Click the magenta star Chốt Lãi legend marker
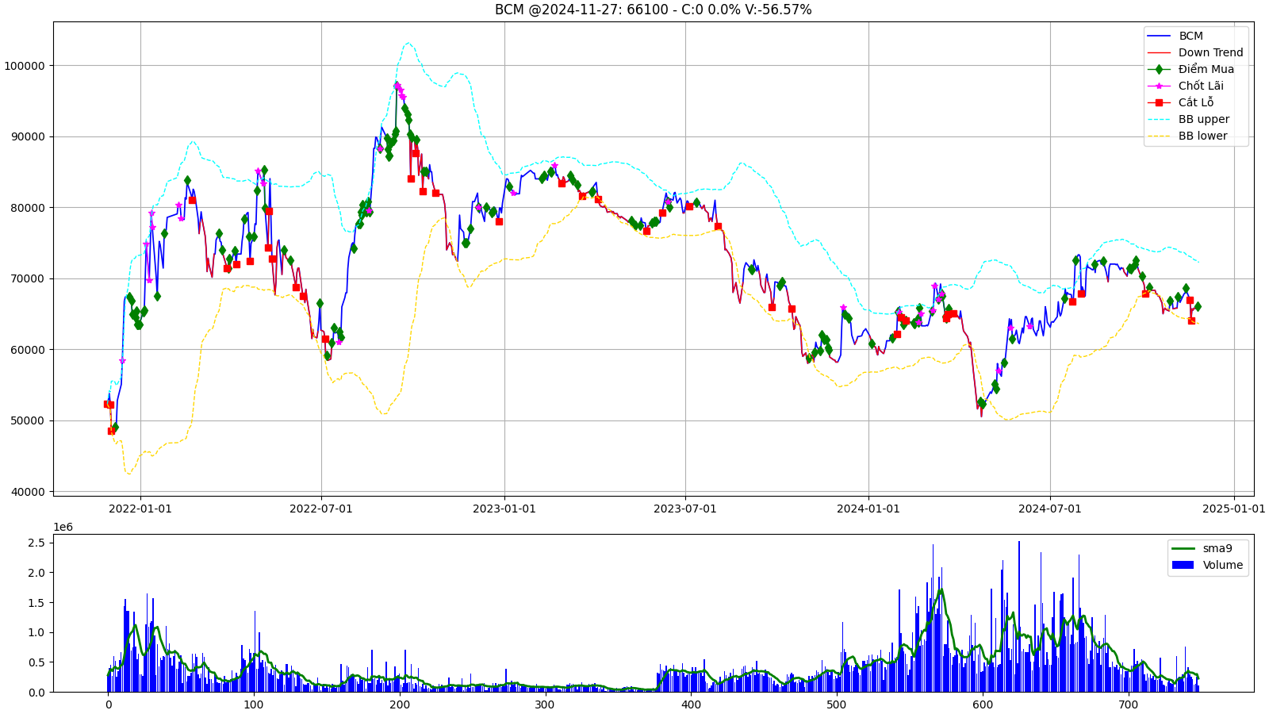This screenshot has width=1269, height=714. (x=1159, y=86)
